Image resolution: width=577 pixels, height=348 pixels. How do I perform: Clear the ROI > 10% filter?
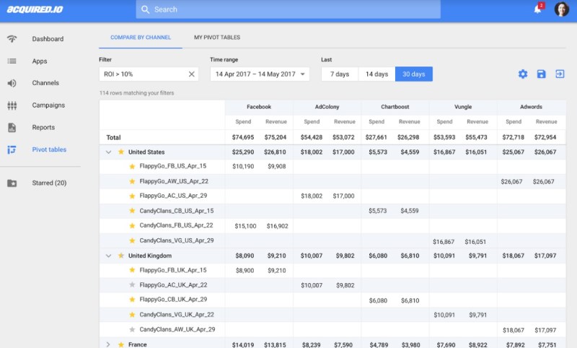coord(192,74)
